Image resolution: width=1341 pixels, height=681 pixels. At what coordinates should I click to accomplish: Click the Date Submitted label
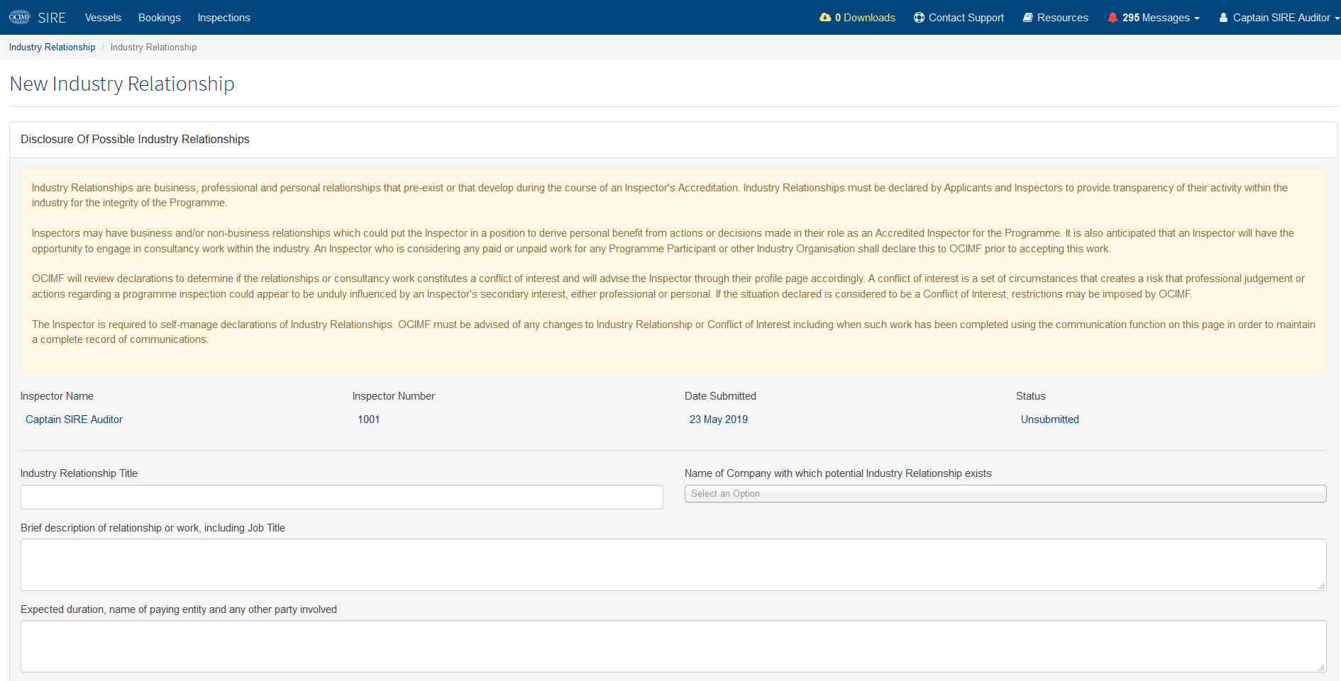pyautogui.click(x=720, y=395)
